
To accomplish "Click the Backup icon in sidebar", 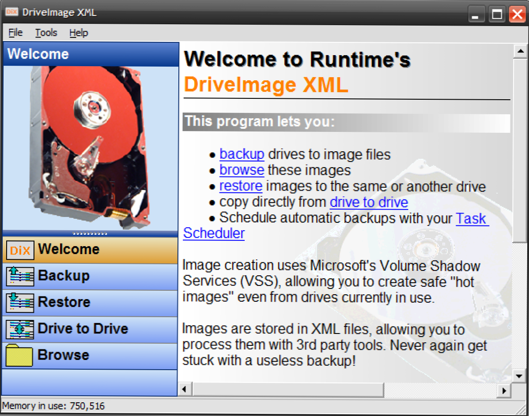I will [x=20, y=277].
